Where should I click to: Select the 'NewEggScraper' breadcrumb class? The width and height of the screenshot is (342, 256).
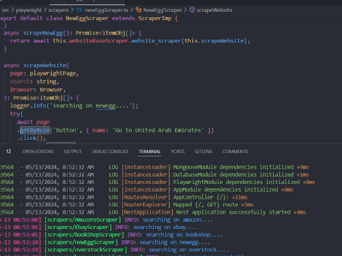[162, 10]
